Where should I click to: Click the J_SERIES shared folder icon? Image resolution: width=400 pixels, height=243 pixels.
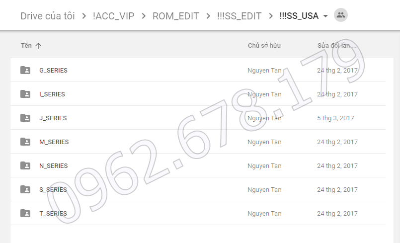pos(25,118)
